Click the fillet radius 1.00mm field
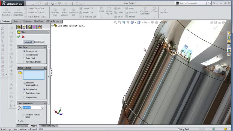 click(32, 108)
